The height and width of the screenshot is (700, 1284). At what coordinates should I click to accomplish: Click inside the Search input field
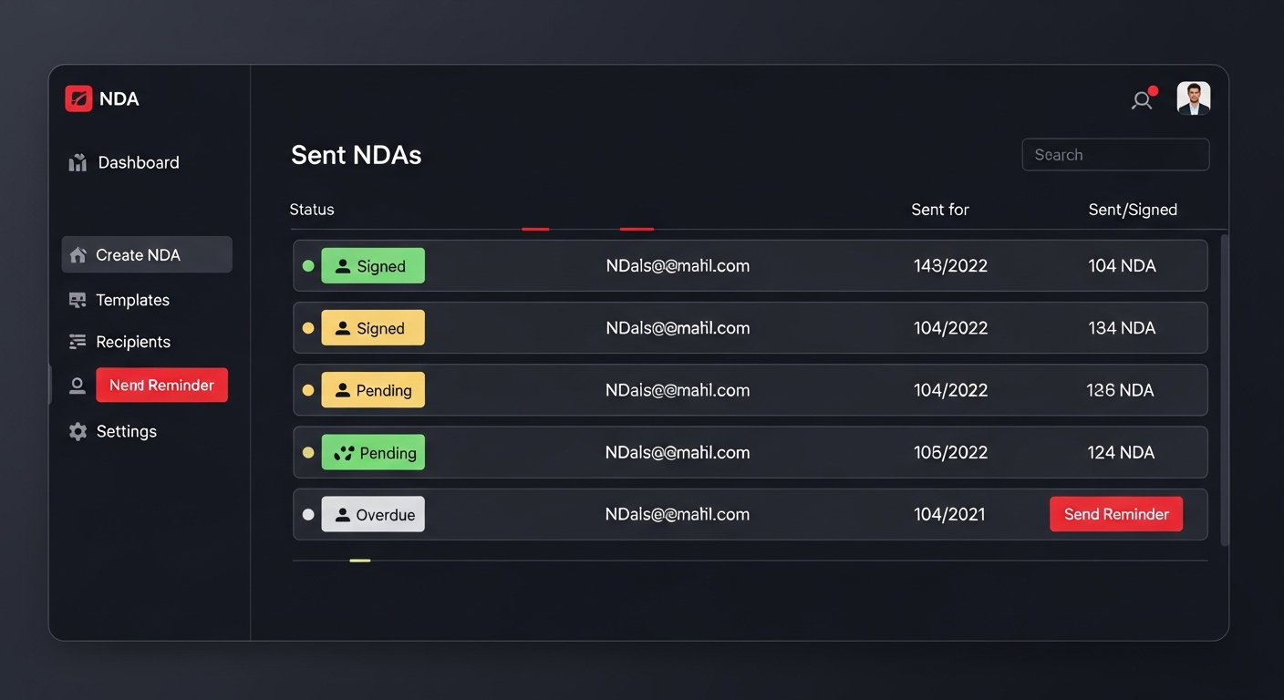point(1114,154)
